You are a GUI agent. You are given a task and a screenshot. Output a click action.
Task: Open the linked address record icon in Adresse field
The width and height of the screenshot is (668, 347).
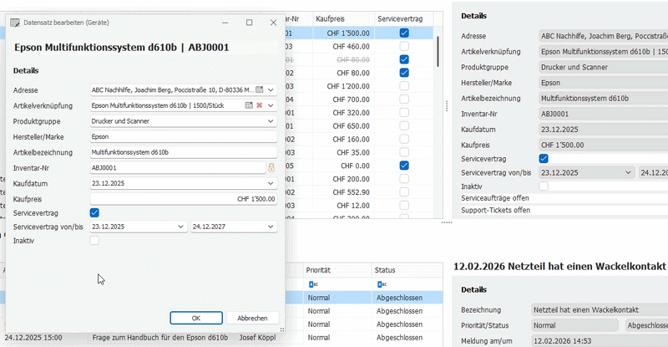tap(259, 89)
